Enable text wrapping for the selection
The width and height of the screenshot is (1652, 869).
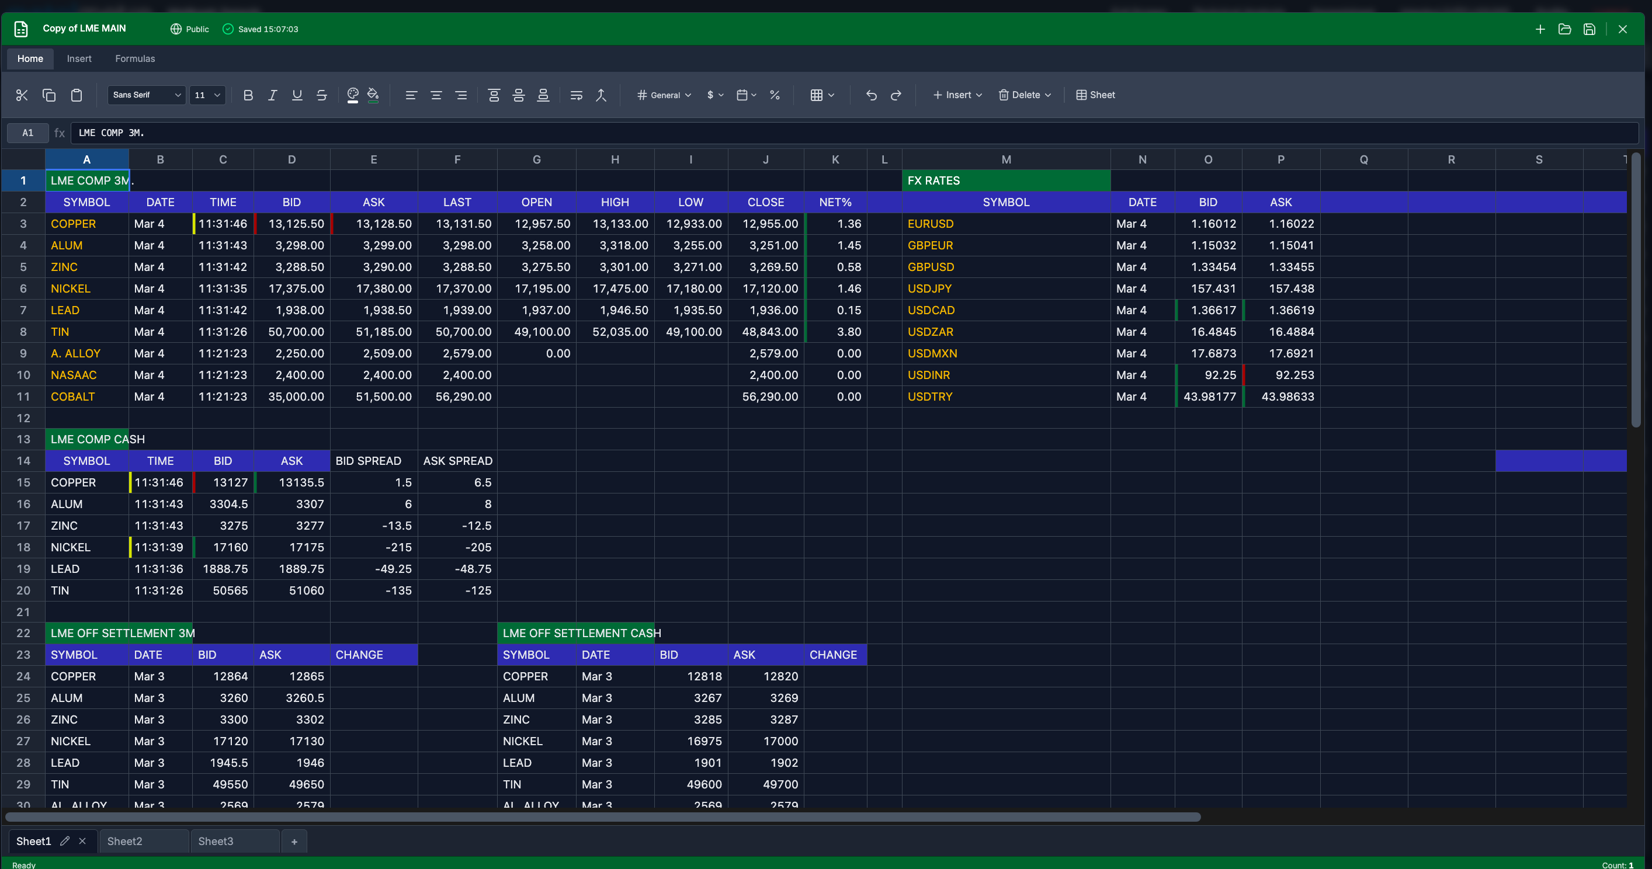click(x=576, y=95)
